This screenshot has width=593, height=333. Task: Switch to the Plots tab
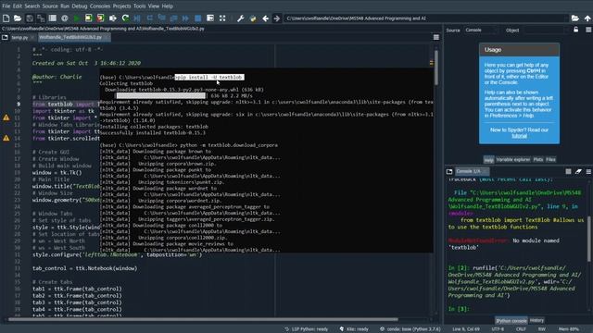(x=537, y=160)
